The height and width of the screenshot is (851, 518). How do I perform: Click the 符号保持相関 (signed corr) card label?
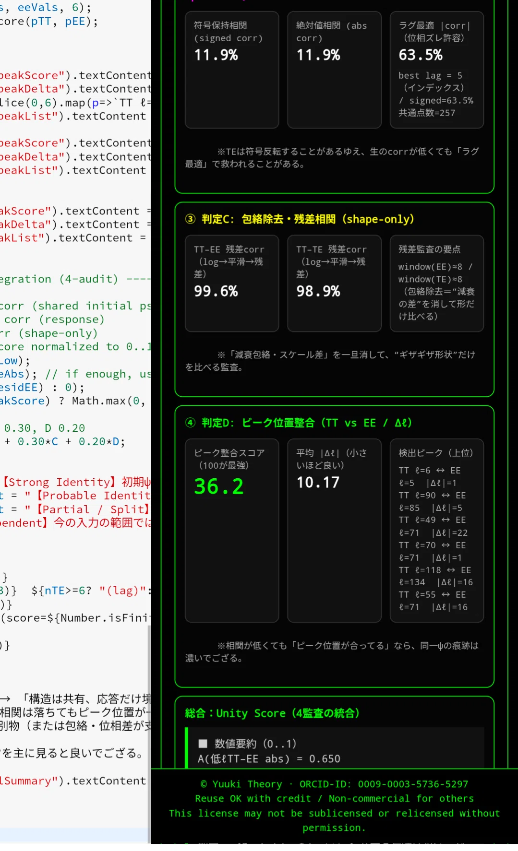[x=228, y=32]
